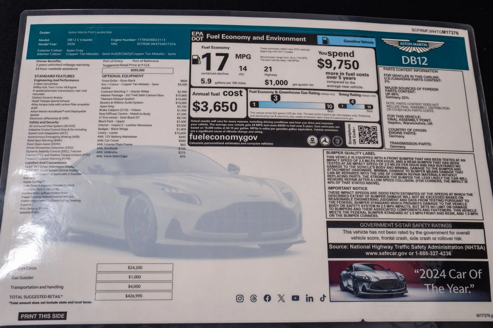493x328 pixels.
Task: Click the IMPORTANT NOTICE heading
Action: click(x=348, y=188)
